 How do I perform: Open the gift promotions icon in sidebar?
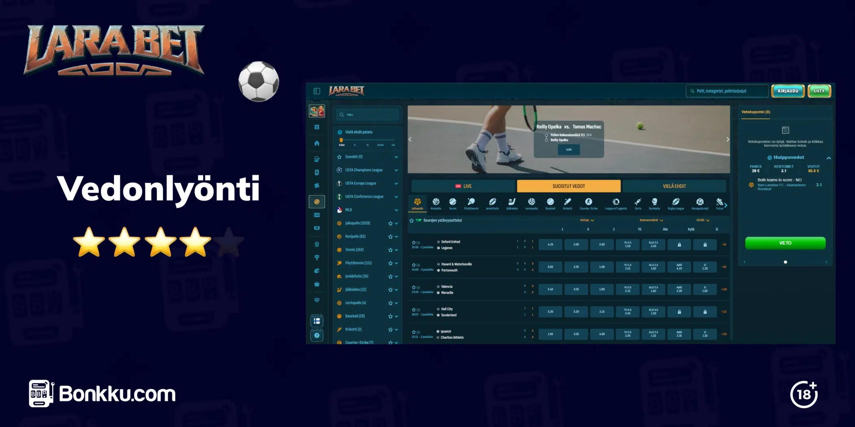(x=317, y=127)
